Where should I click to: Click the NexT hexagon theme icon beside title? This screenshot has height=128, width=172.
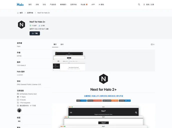pos(21,25)
